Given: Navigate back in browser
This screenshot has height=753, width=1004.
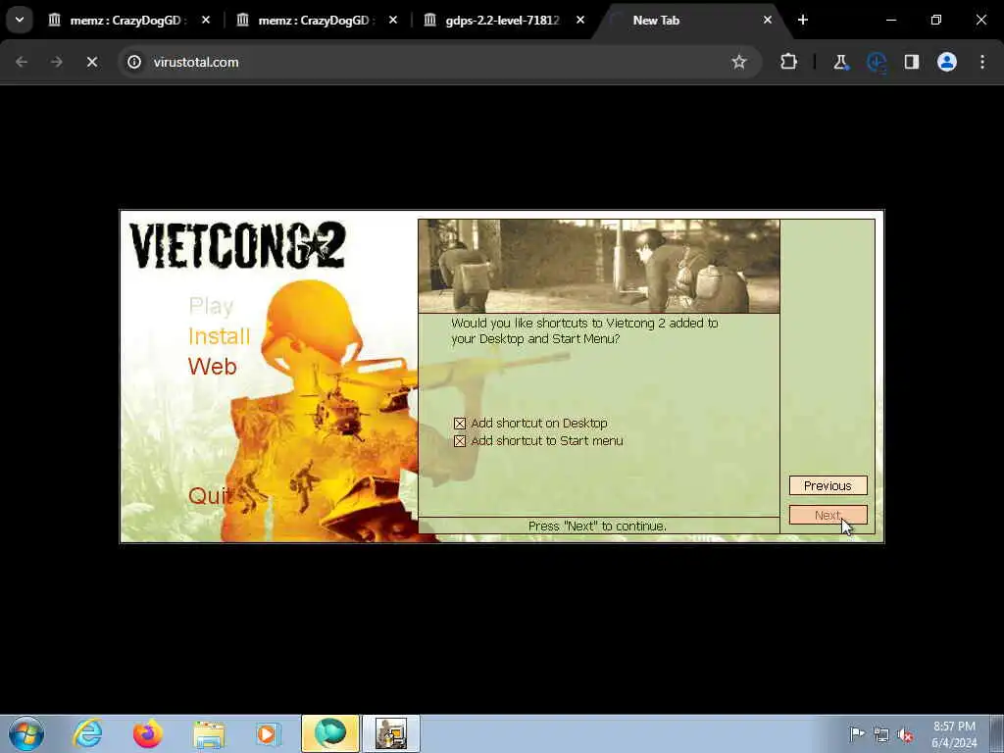Looking at the screenshot, I should (x=22, y=62).
